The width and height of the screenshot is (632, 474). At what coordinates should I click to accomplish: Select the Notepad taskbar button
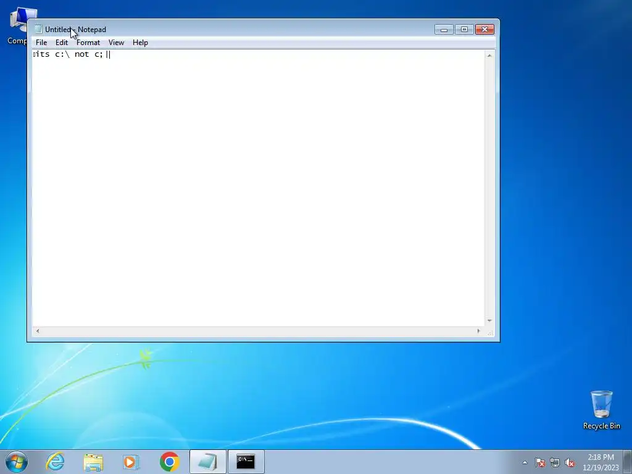click(x=208, y=462)
